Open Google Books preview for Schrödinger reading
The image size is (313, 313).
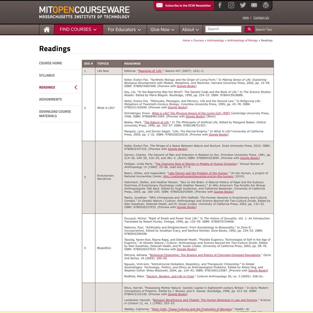coord(195,116)
